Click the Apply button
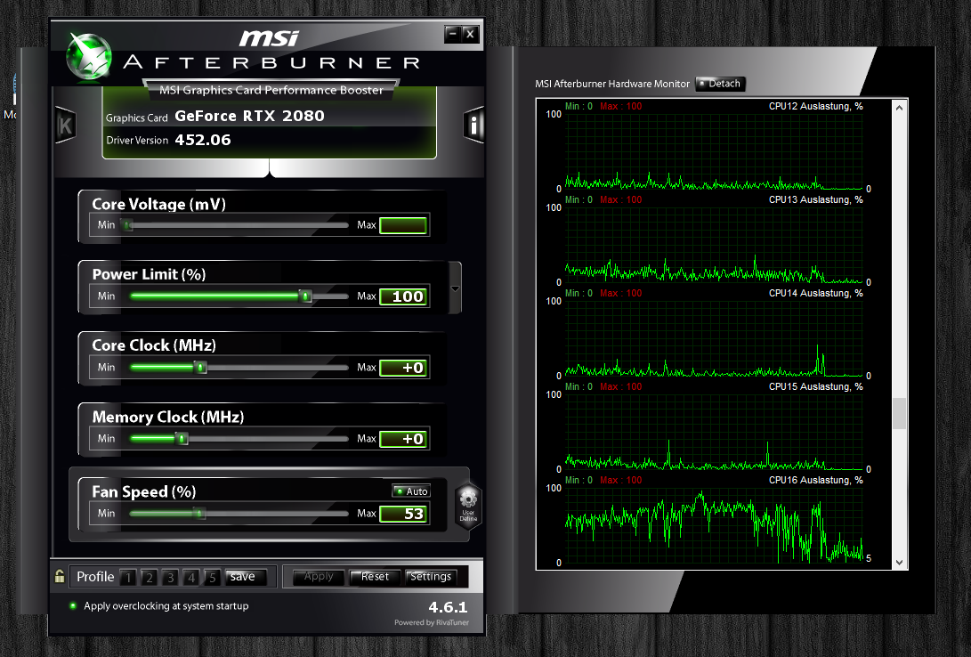The height and width of the screenshot is (657, 971). click(319, 577)
